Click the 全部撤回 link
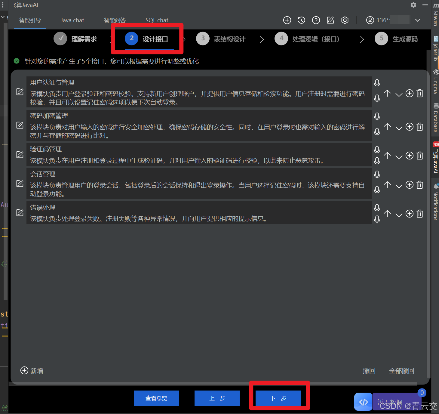 click(x=402, y=371)
